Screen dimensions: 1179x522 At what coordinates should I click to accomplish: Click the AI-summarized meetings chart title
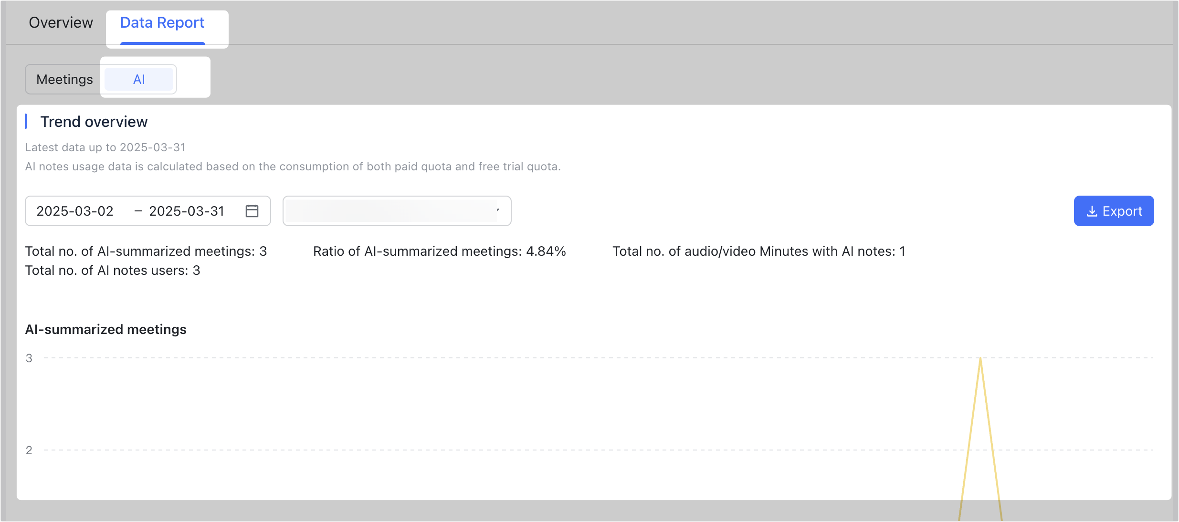tap(106, 329)
